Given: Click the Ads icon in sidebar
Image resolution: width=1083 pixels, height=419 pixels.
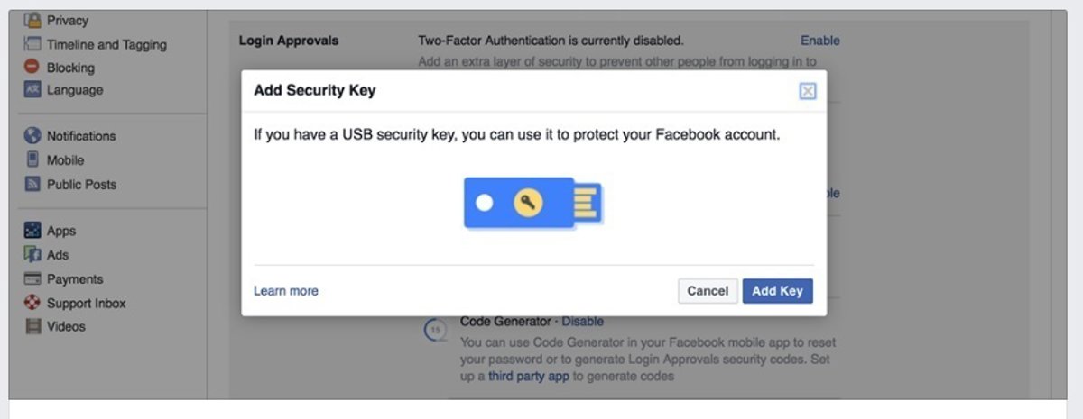Looking at the screenshot, I should (32, 255).
